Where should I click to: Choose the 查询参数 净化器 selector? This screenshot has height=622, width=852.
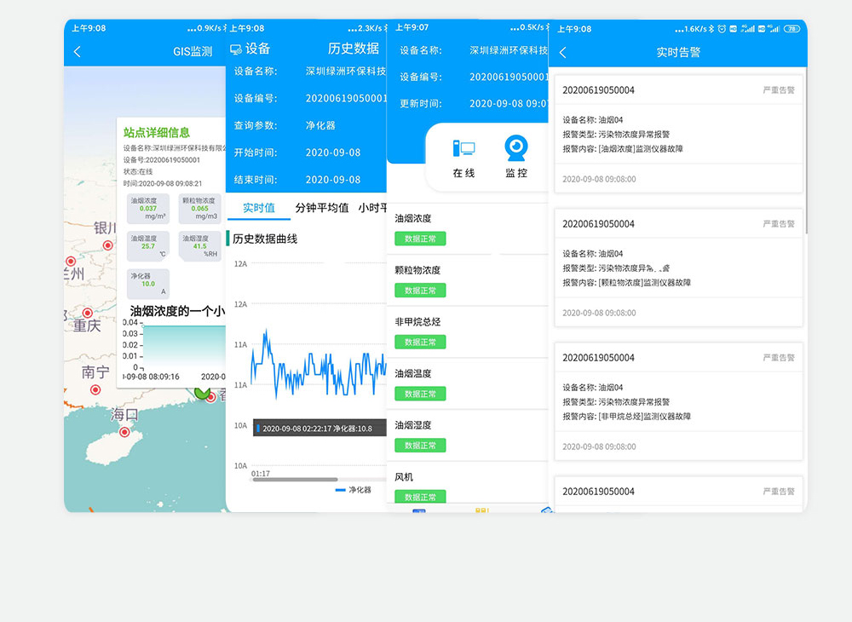[321, 125]
